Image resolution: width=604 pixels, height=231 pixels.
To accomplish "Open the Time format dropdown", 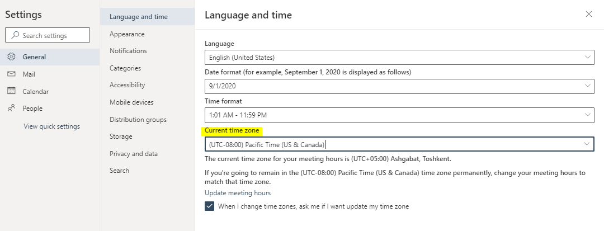I will [399, 115].
